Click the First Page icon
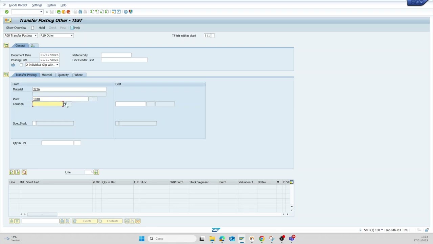This screenshot has height=244, width=433. pyautogui.click(x=92, y=12)
